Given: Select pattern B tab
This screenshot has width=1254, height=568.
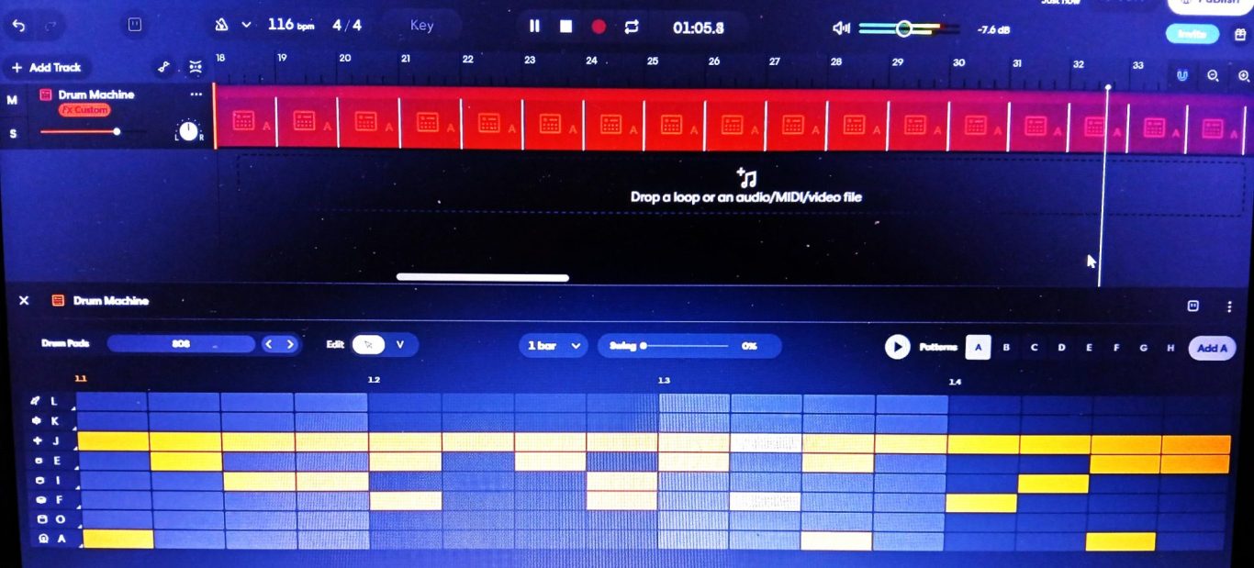Looking at the screenshot, I should pyautogui.click(x=1006, y=348).
